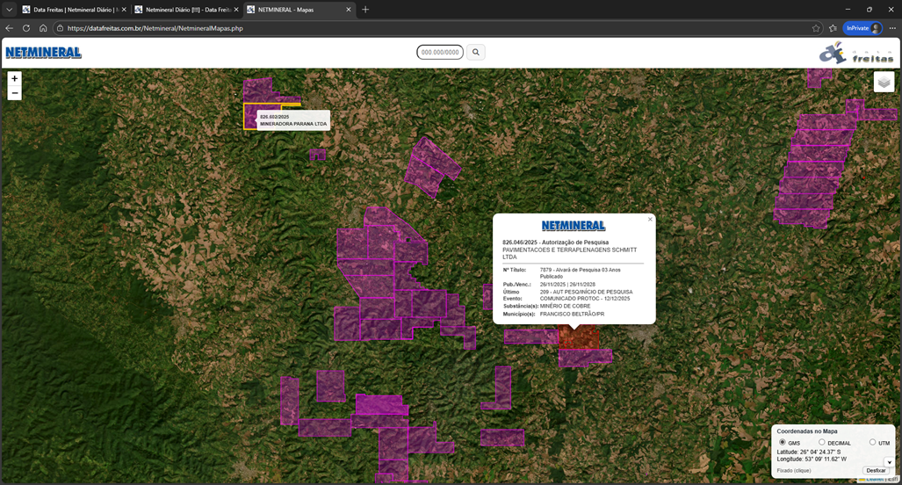Switch to Netmineral Diário tab

coord(180,10)
